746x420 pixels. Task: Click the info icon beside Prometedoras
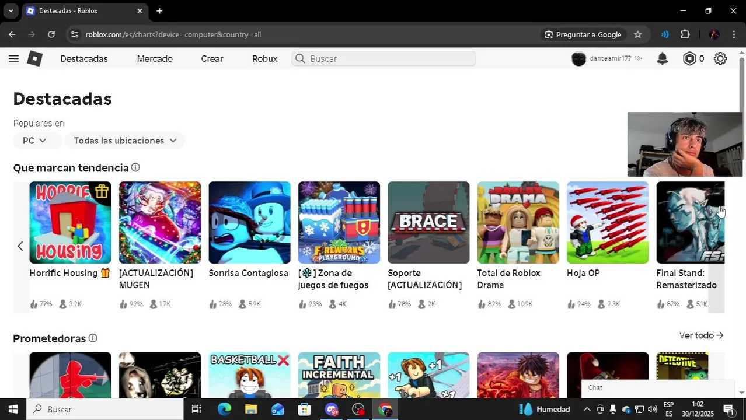coord(93,338)
